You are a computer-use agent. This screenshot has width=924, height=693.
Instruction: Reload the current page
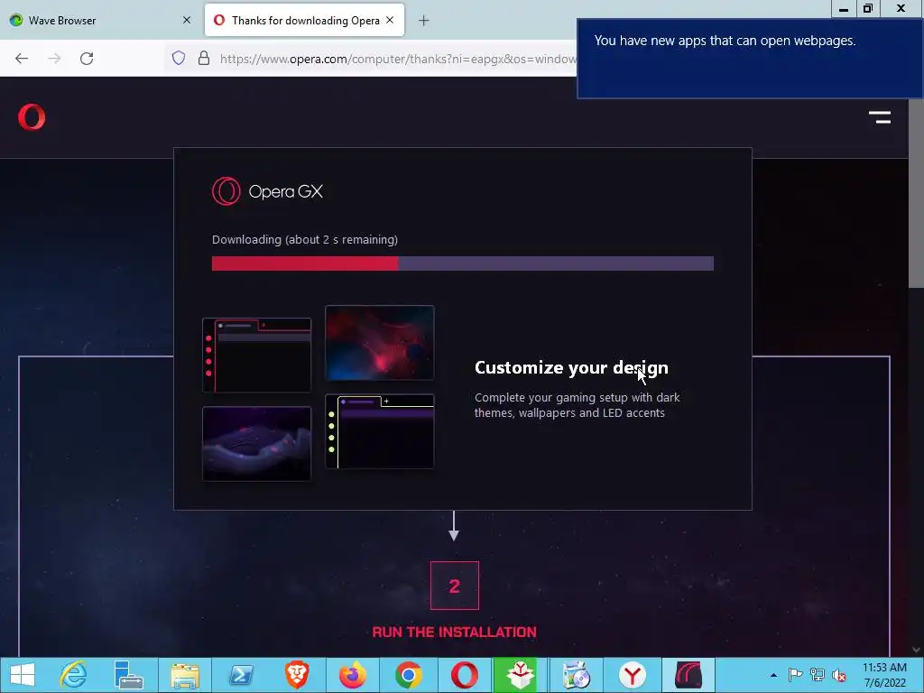point(87,59)
